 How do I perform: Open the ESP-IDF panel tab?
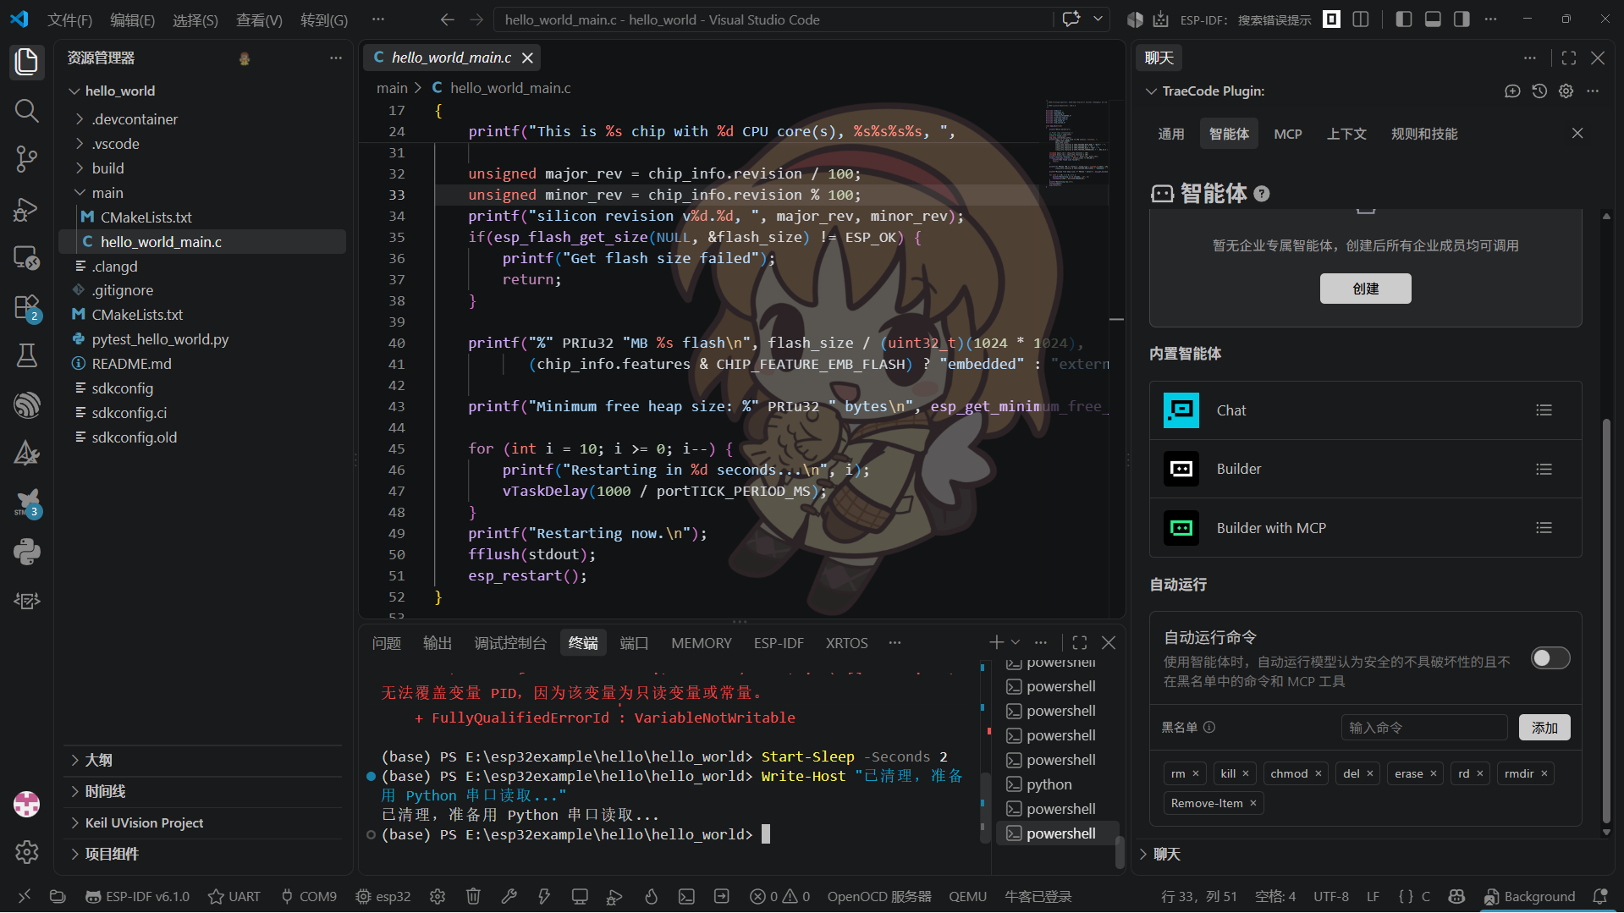click(779, 643)
